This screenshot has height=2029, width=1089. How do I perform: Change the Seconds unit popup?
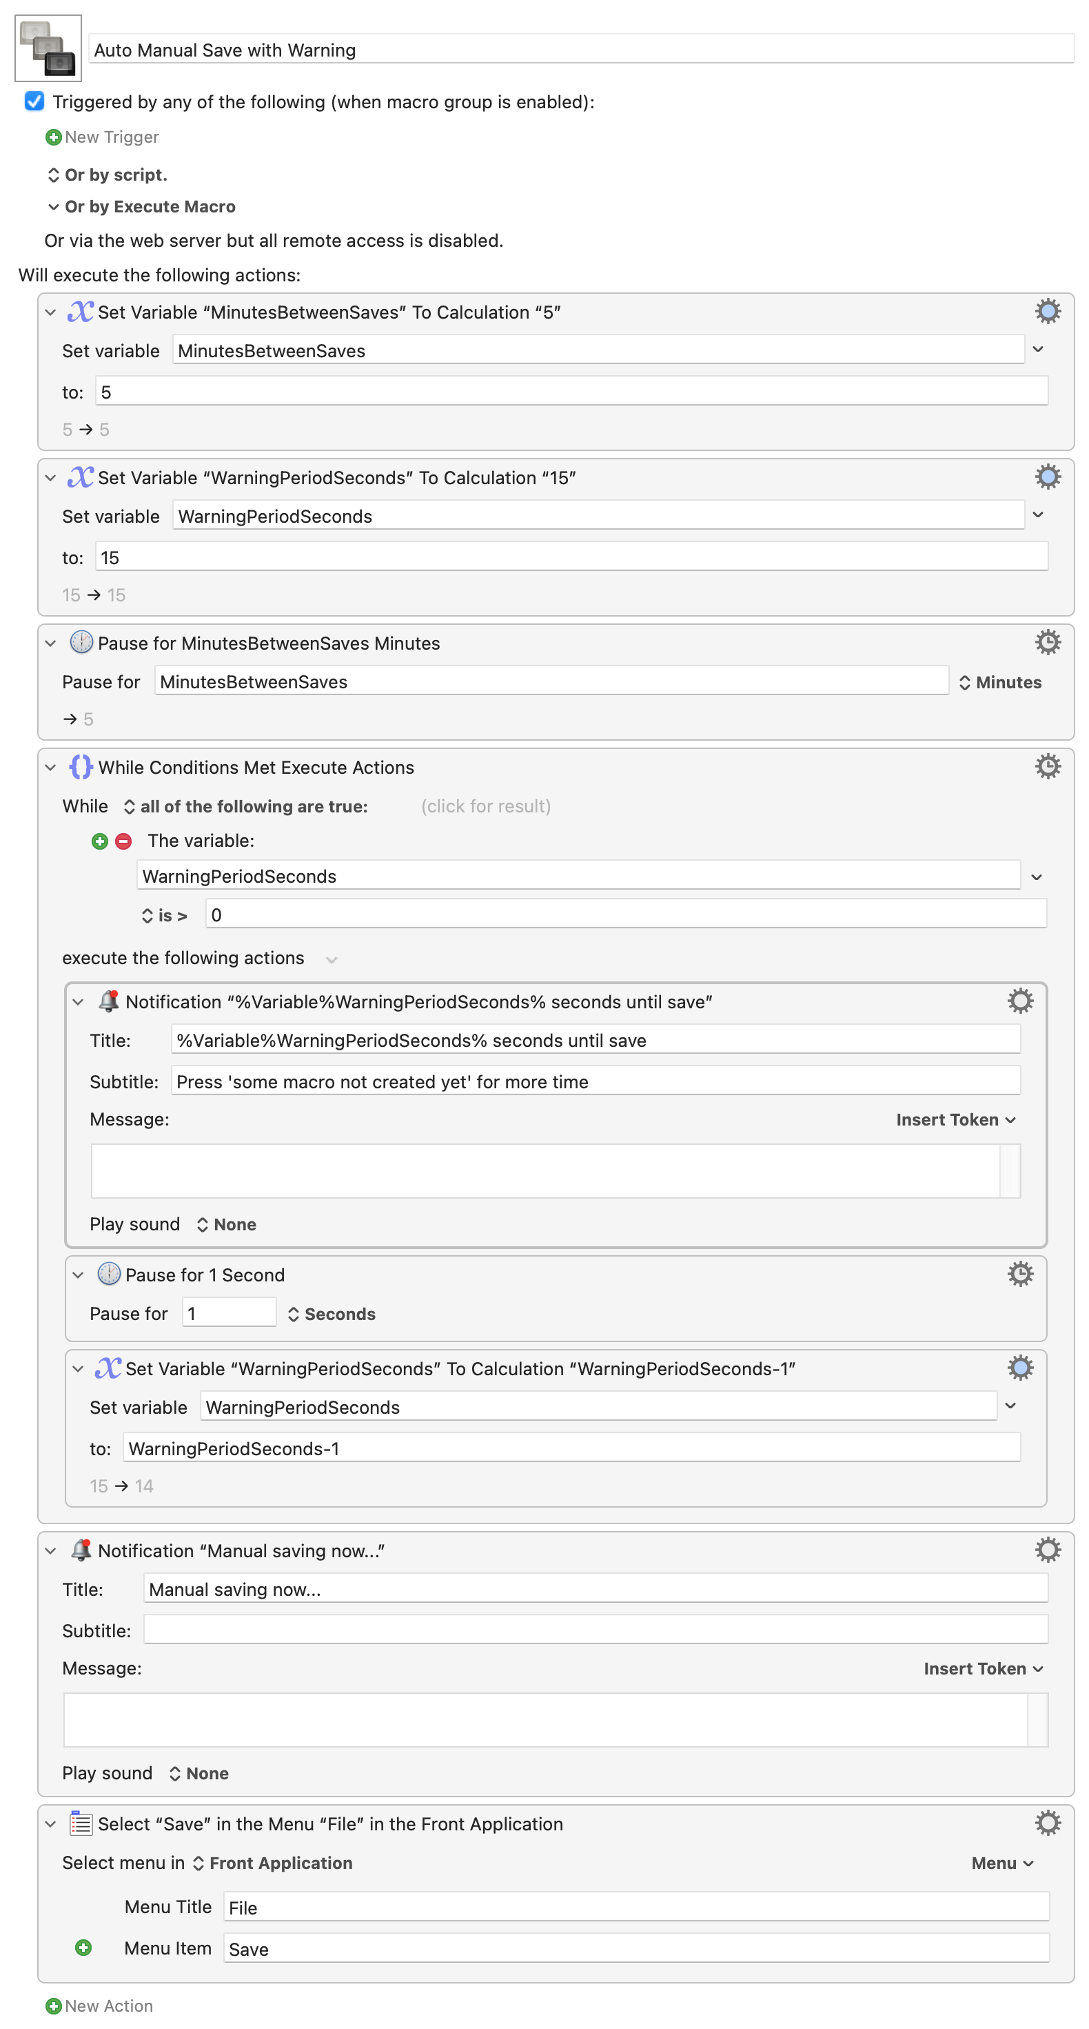coord(332,1314)
